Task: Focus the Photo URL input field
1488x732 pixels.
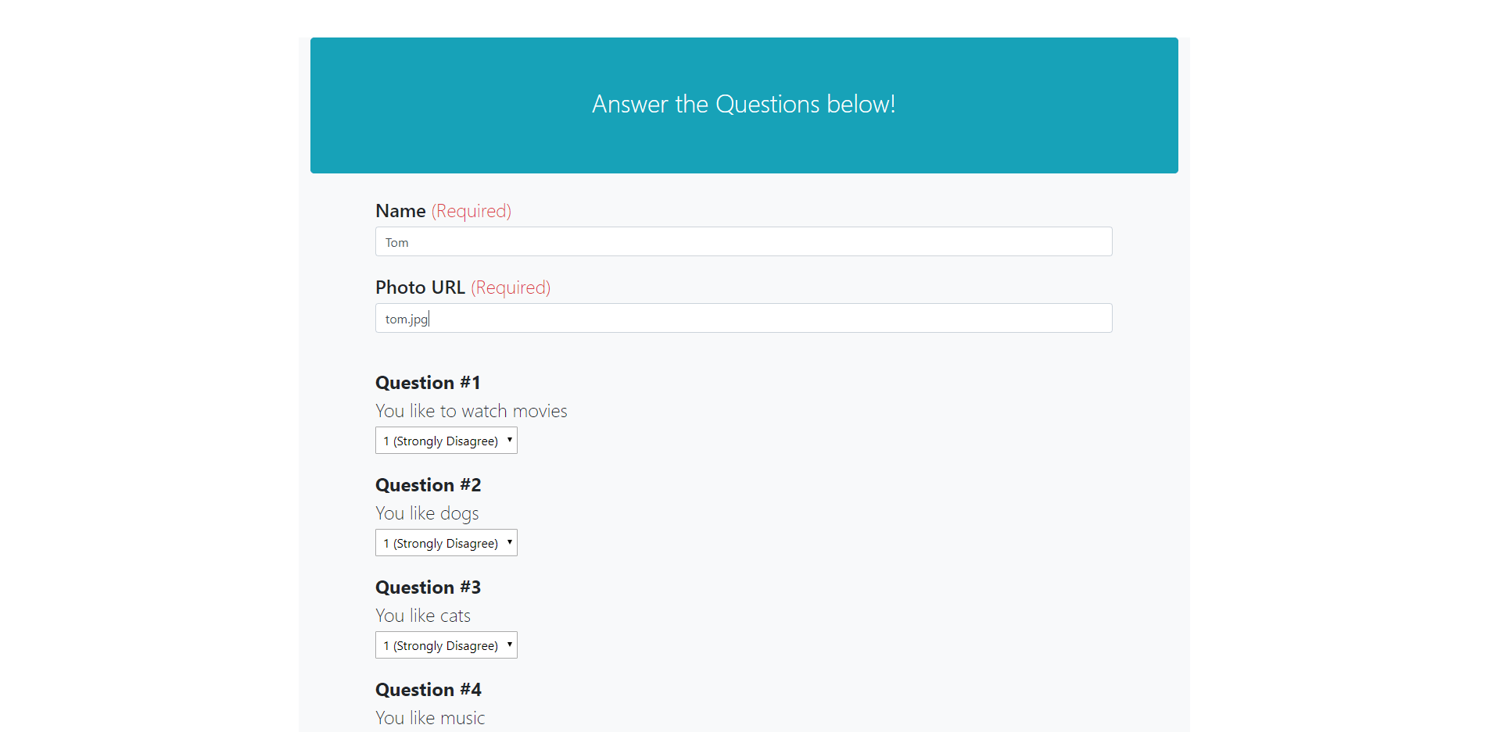Action: point(743,319)
